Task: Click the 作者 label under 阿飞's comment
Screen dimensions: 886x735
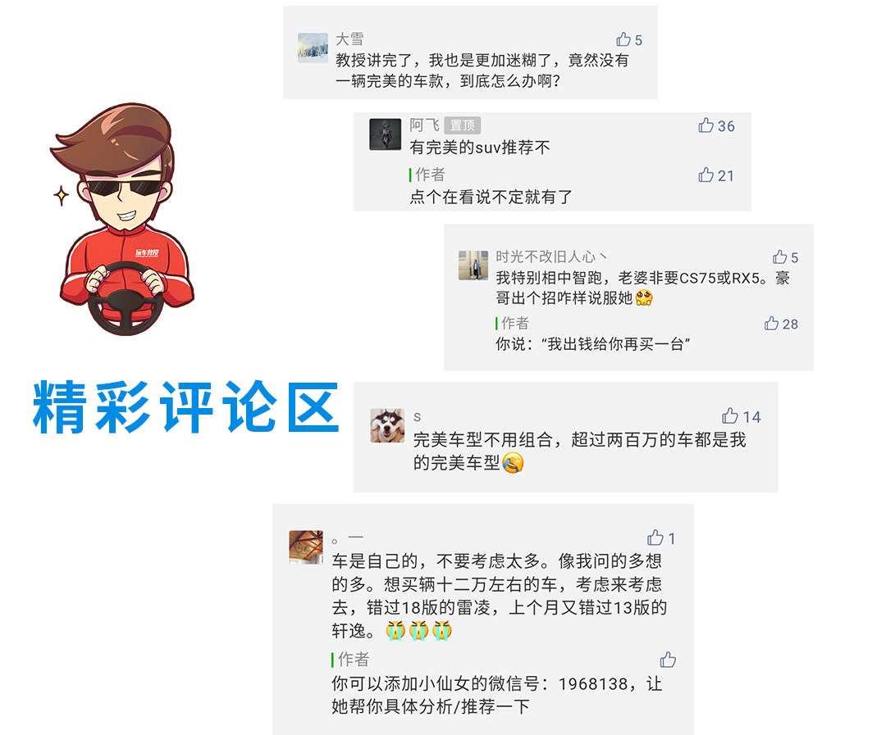Action: (x=430, y=175)
